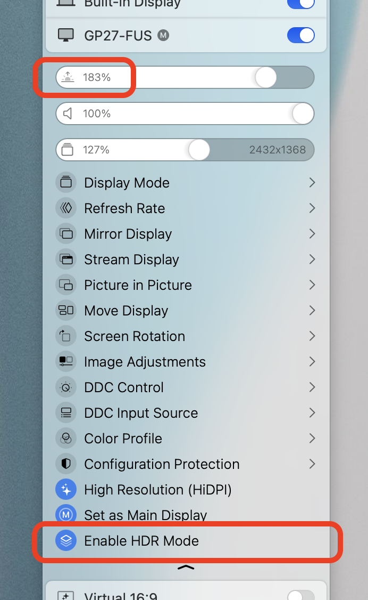Click the Refresh Rate icon
The width and height of the screenshot is (368, 600).
click(x=66, y=208)
